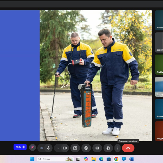Select the Віталій participant tile

click(159, 109)
